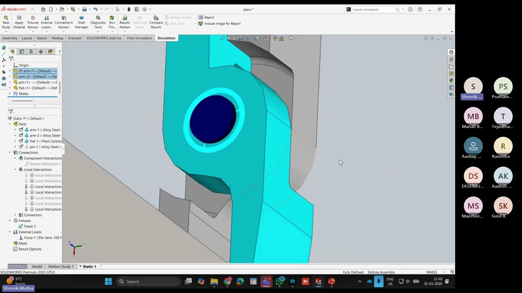Click the Compare Results tool
The image size is (522, 293).
[156, 22]
